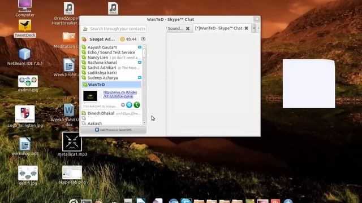Click contact list scrollbar up arrow
362x203 pixels.
pyautogui.click(x=144, y=47)
